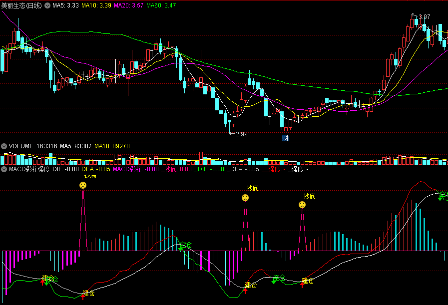Screen dimensions: 448x305
Task: Click the volume MA10: 89278 label
Action: point(112,146)
